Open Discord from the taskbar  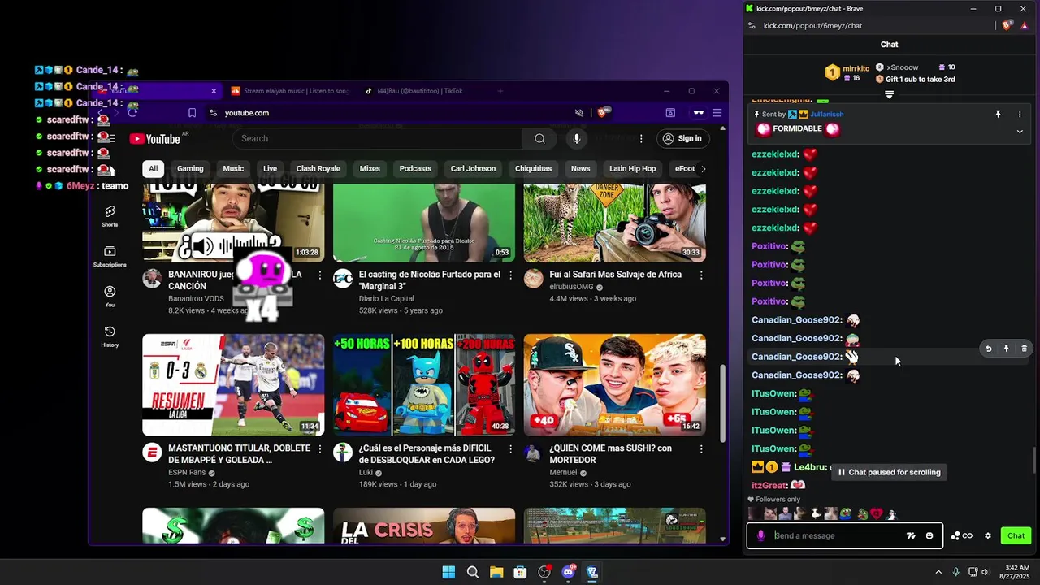tap(569, 572)
